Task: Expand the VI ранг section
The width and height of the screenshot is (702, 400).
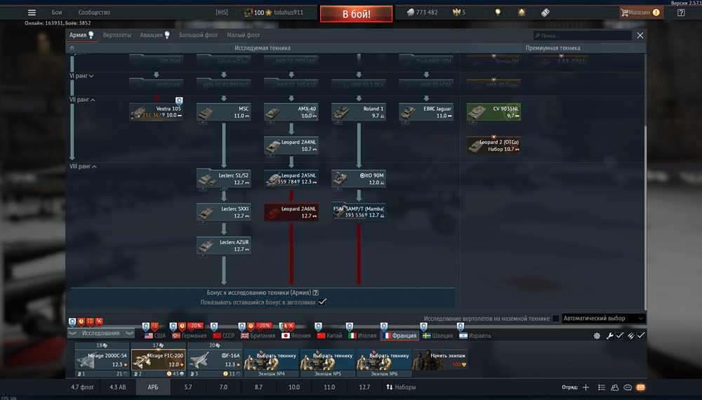Action: (81, 76)
